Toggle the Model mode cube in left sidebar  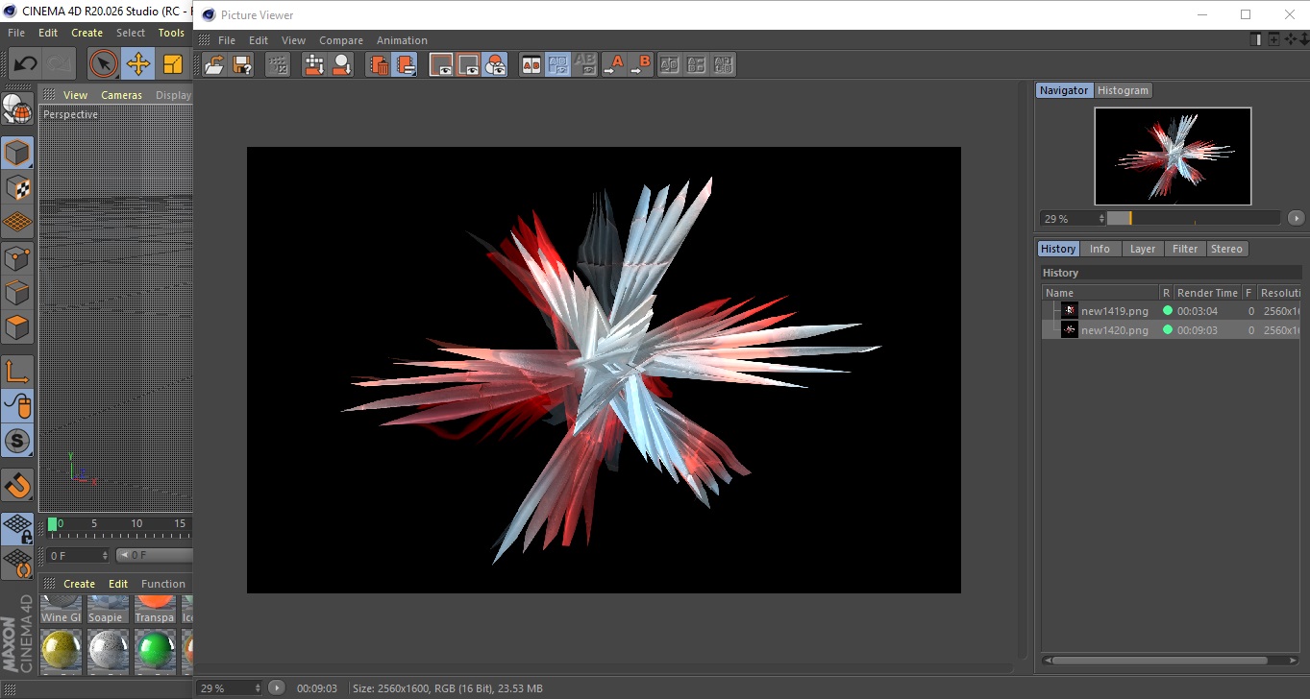pyautogui.click(x=17, y=153)
